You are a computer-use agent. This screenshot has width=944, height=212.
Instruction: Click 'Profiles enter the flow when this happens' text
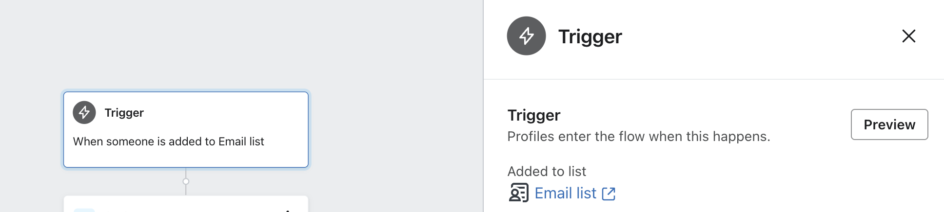tap(638, 137)
